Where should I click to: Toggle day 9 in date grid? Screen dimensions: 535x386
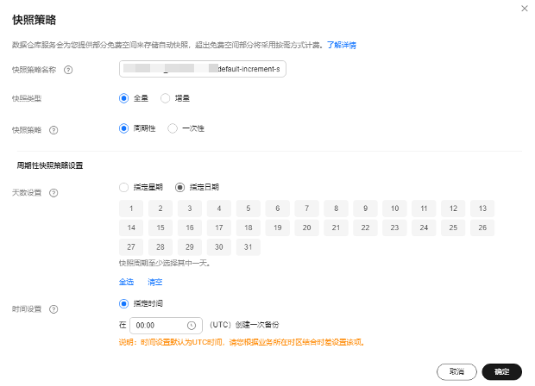tap(365, 209)
